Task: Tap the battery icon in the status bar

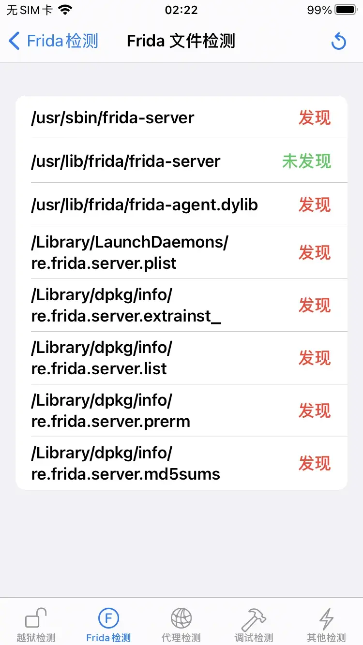Action: 346,10
